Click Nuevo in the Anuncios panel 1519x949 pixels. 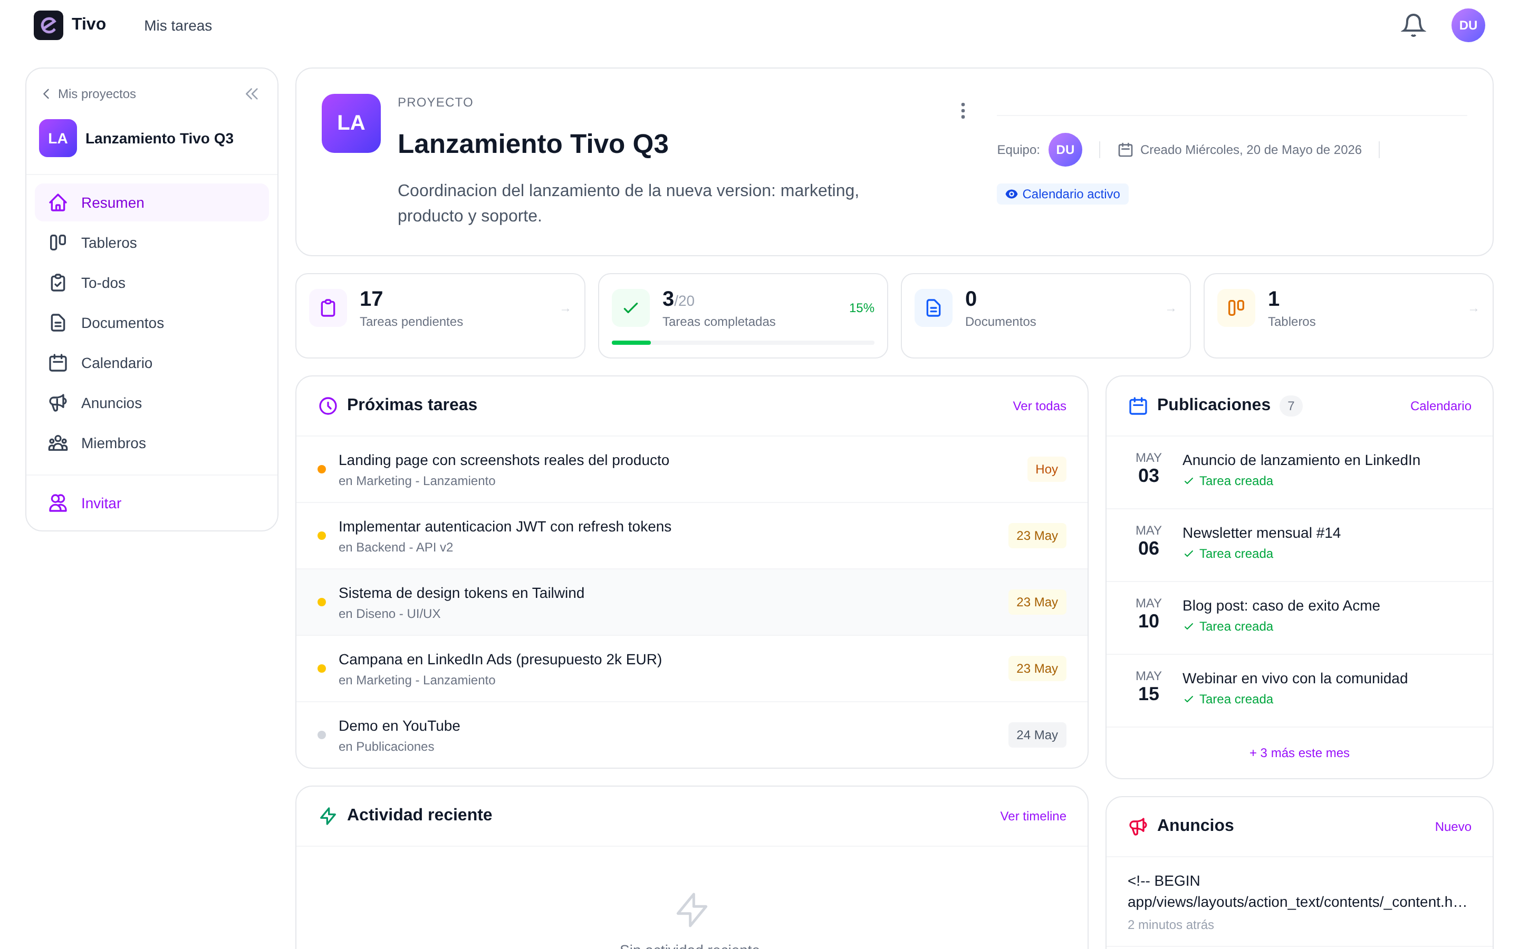click(x=1453, y=827)
